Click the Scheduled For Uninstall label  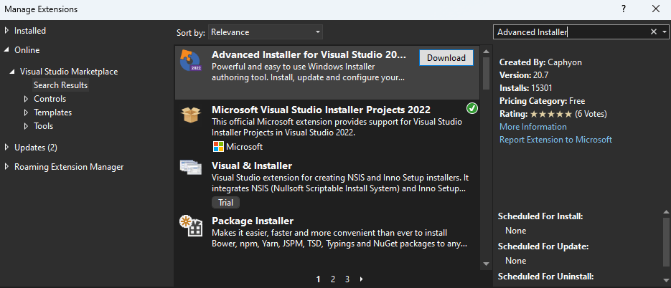[x=546, y=277]
